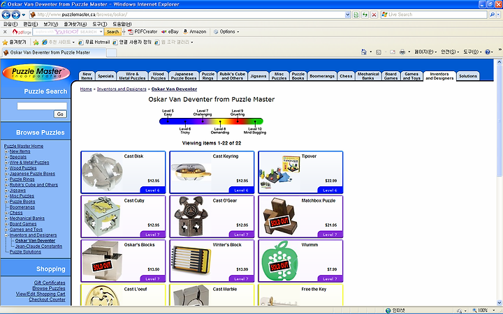The height and width of the screenshot is (314, 503).
Task: Open the Print button dropdown arrow
Action: [x=409, y=52]
